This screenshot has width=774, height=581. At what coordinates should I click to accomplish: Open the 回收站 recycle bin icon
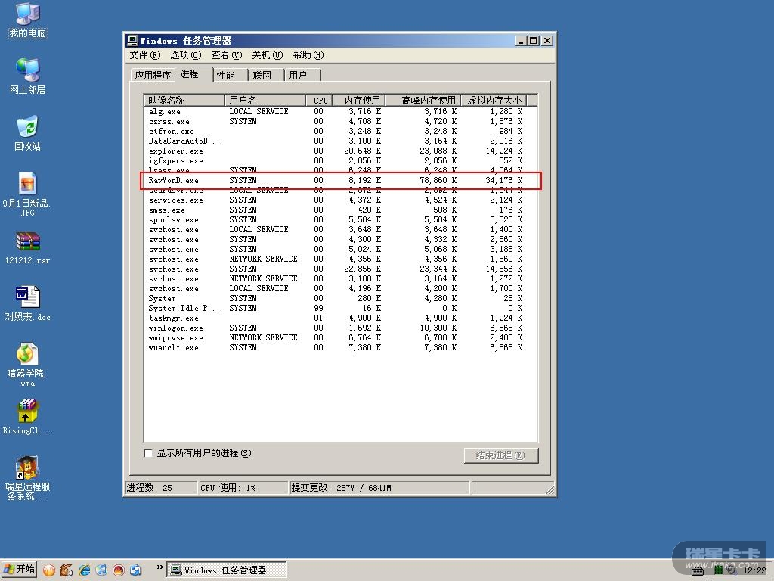tap(27, 129)
